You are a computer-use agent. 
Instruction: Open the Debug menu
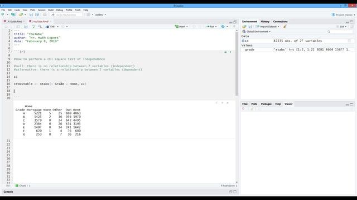pos(60,10)
